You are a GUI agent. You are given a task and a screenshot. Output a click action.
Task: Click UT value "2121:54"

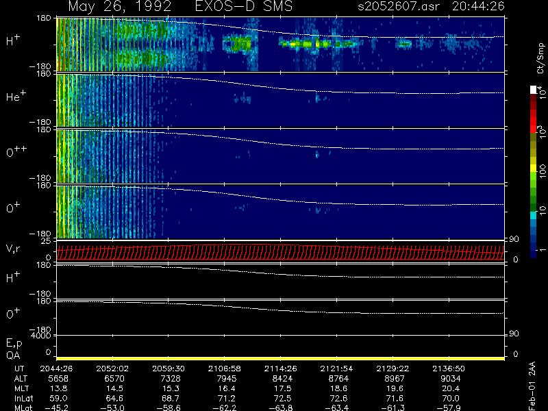[336, 369]
